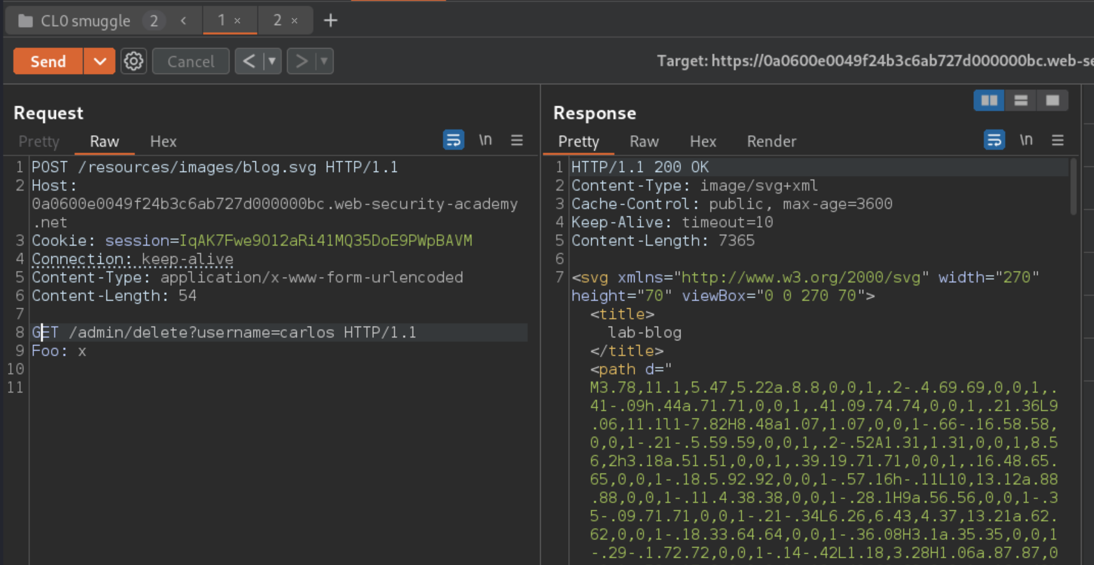
Task: Switch to Repeater tab 2
Action: [277, 20]
